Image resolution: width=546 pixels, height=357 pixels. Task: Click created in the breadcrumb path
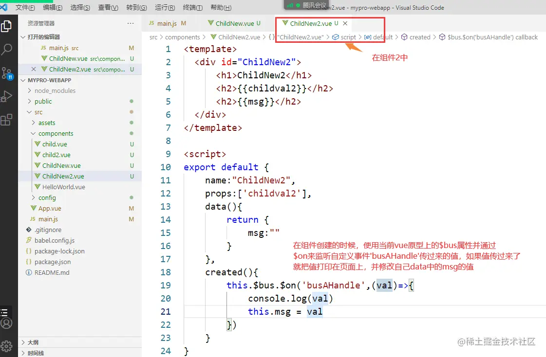click(x=419, y=36)
